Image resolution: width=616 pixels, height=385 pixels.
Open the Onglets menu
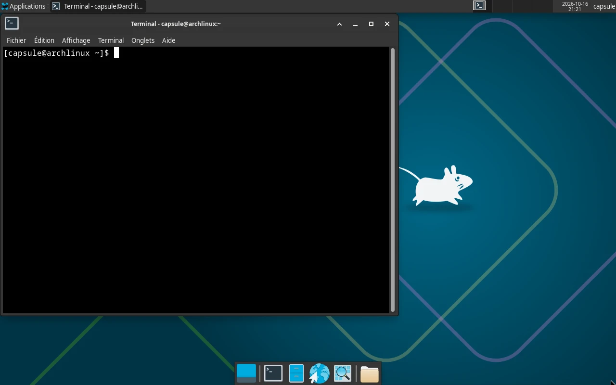[x=143, y=40]
